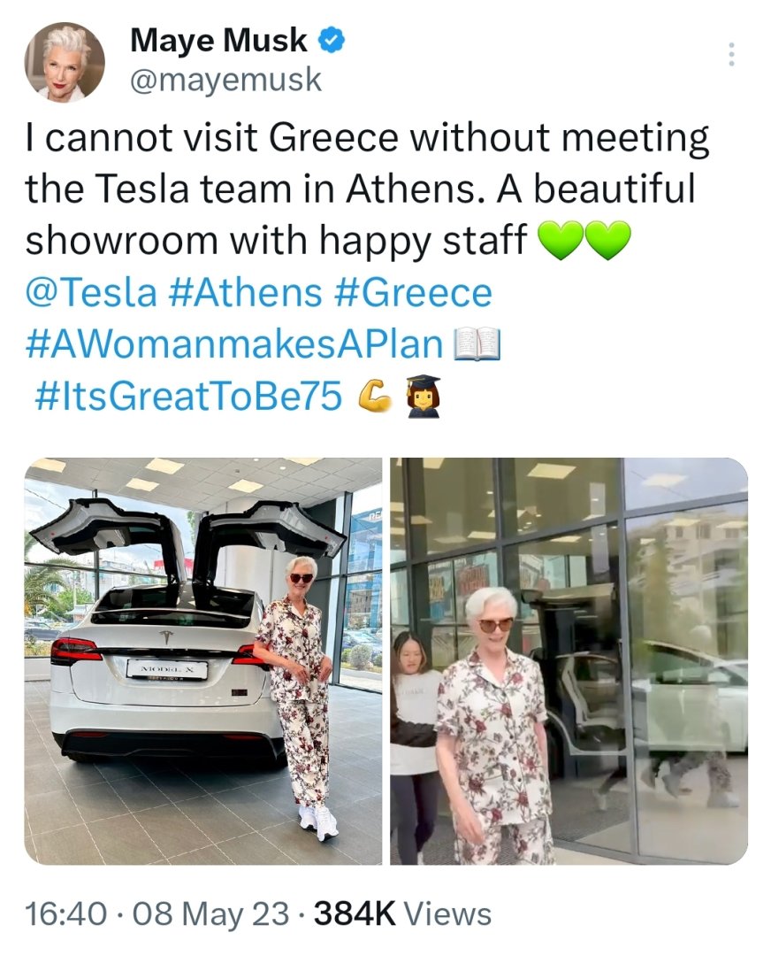Open the right photo outside the showroom

point(569,660)
